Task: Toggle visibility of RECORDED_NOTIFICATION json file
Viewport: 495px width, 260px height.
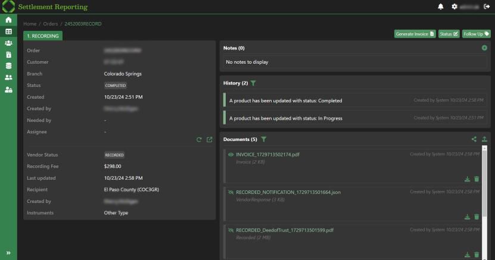Action: (231, 192)
